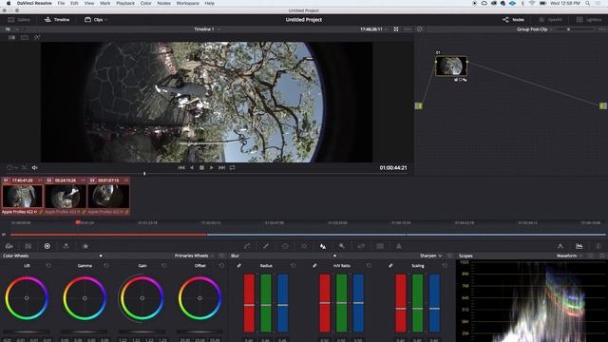Play the clip forward
This screenshot has height=342, width=608.
pos(212,167)
